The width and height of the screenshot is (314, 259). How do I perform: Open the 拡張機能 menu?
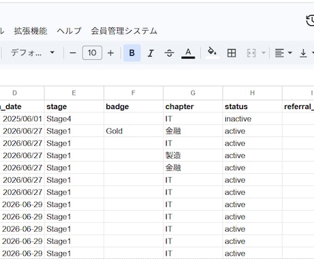31,31
